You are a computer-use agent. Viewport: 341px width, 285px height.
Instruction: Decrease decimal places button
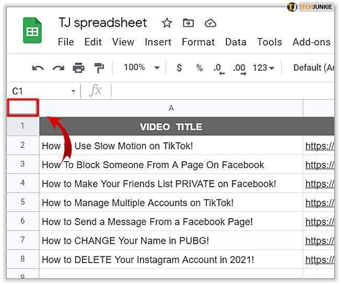pos(219,68)
